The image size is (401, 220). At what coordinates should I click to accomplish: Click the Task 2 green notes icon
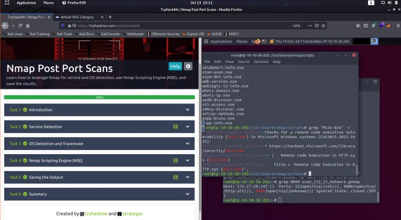(176, 126)
